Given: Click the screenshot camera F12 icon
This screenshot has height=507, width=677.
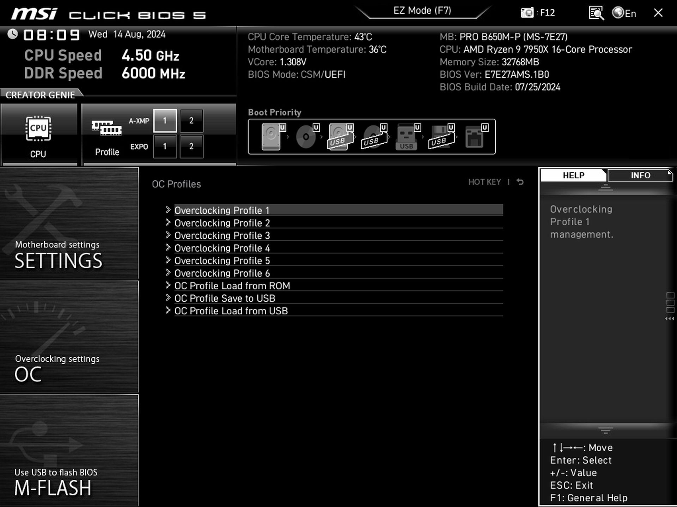Looking at the screenshot, I should pos(527,13).
